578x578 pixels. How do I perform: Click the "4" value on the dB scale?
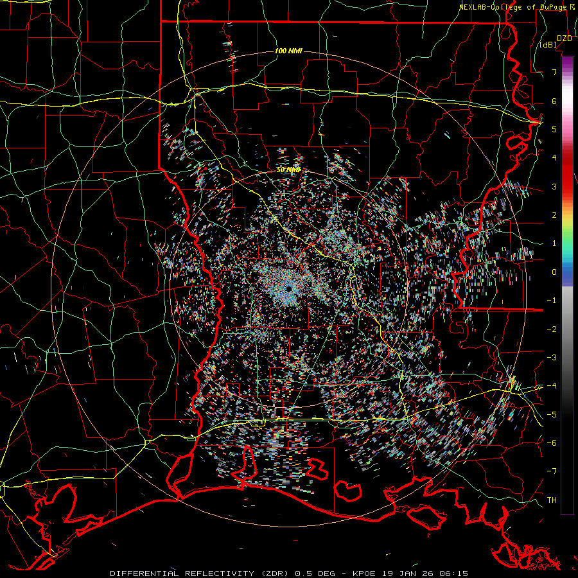pyautogui.click(x=554, y=158)
